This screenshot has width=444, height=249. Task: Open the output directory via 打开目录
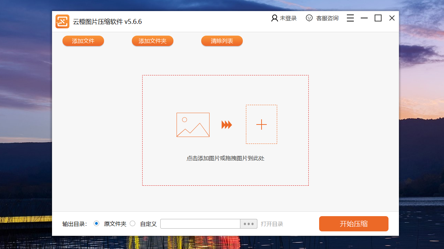(272, 224)
